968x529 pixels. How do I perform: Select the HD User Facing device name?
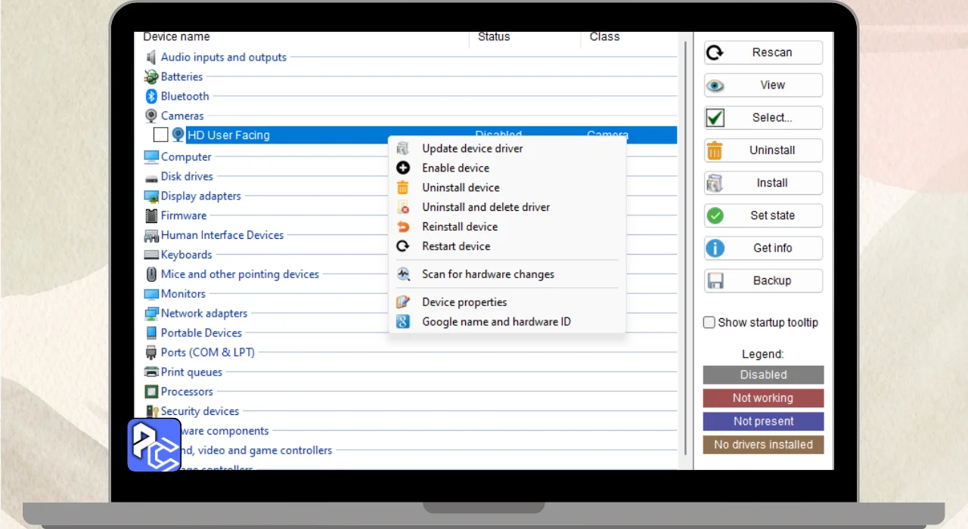[228, 135]
